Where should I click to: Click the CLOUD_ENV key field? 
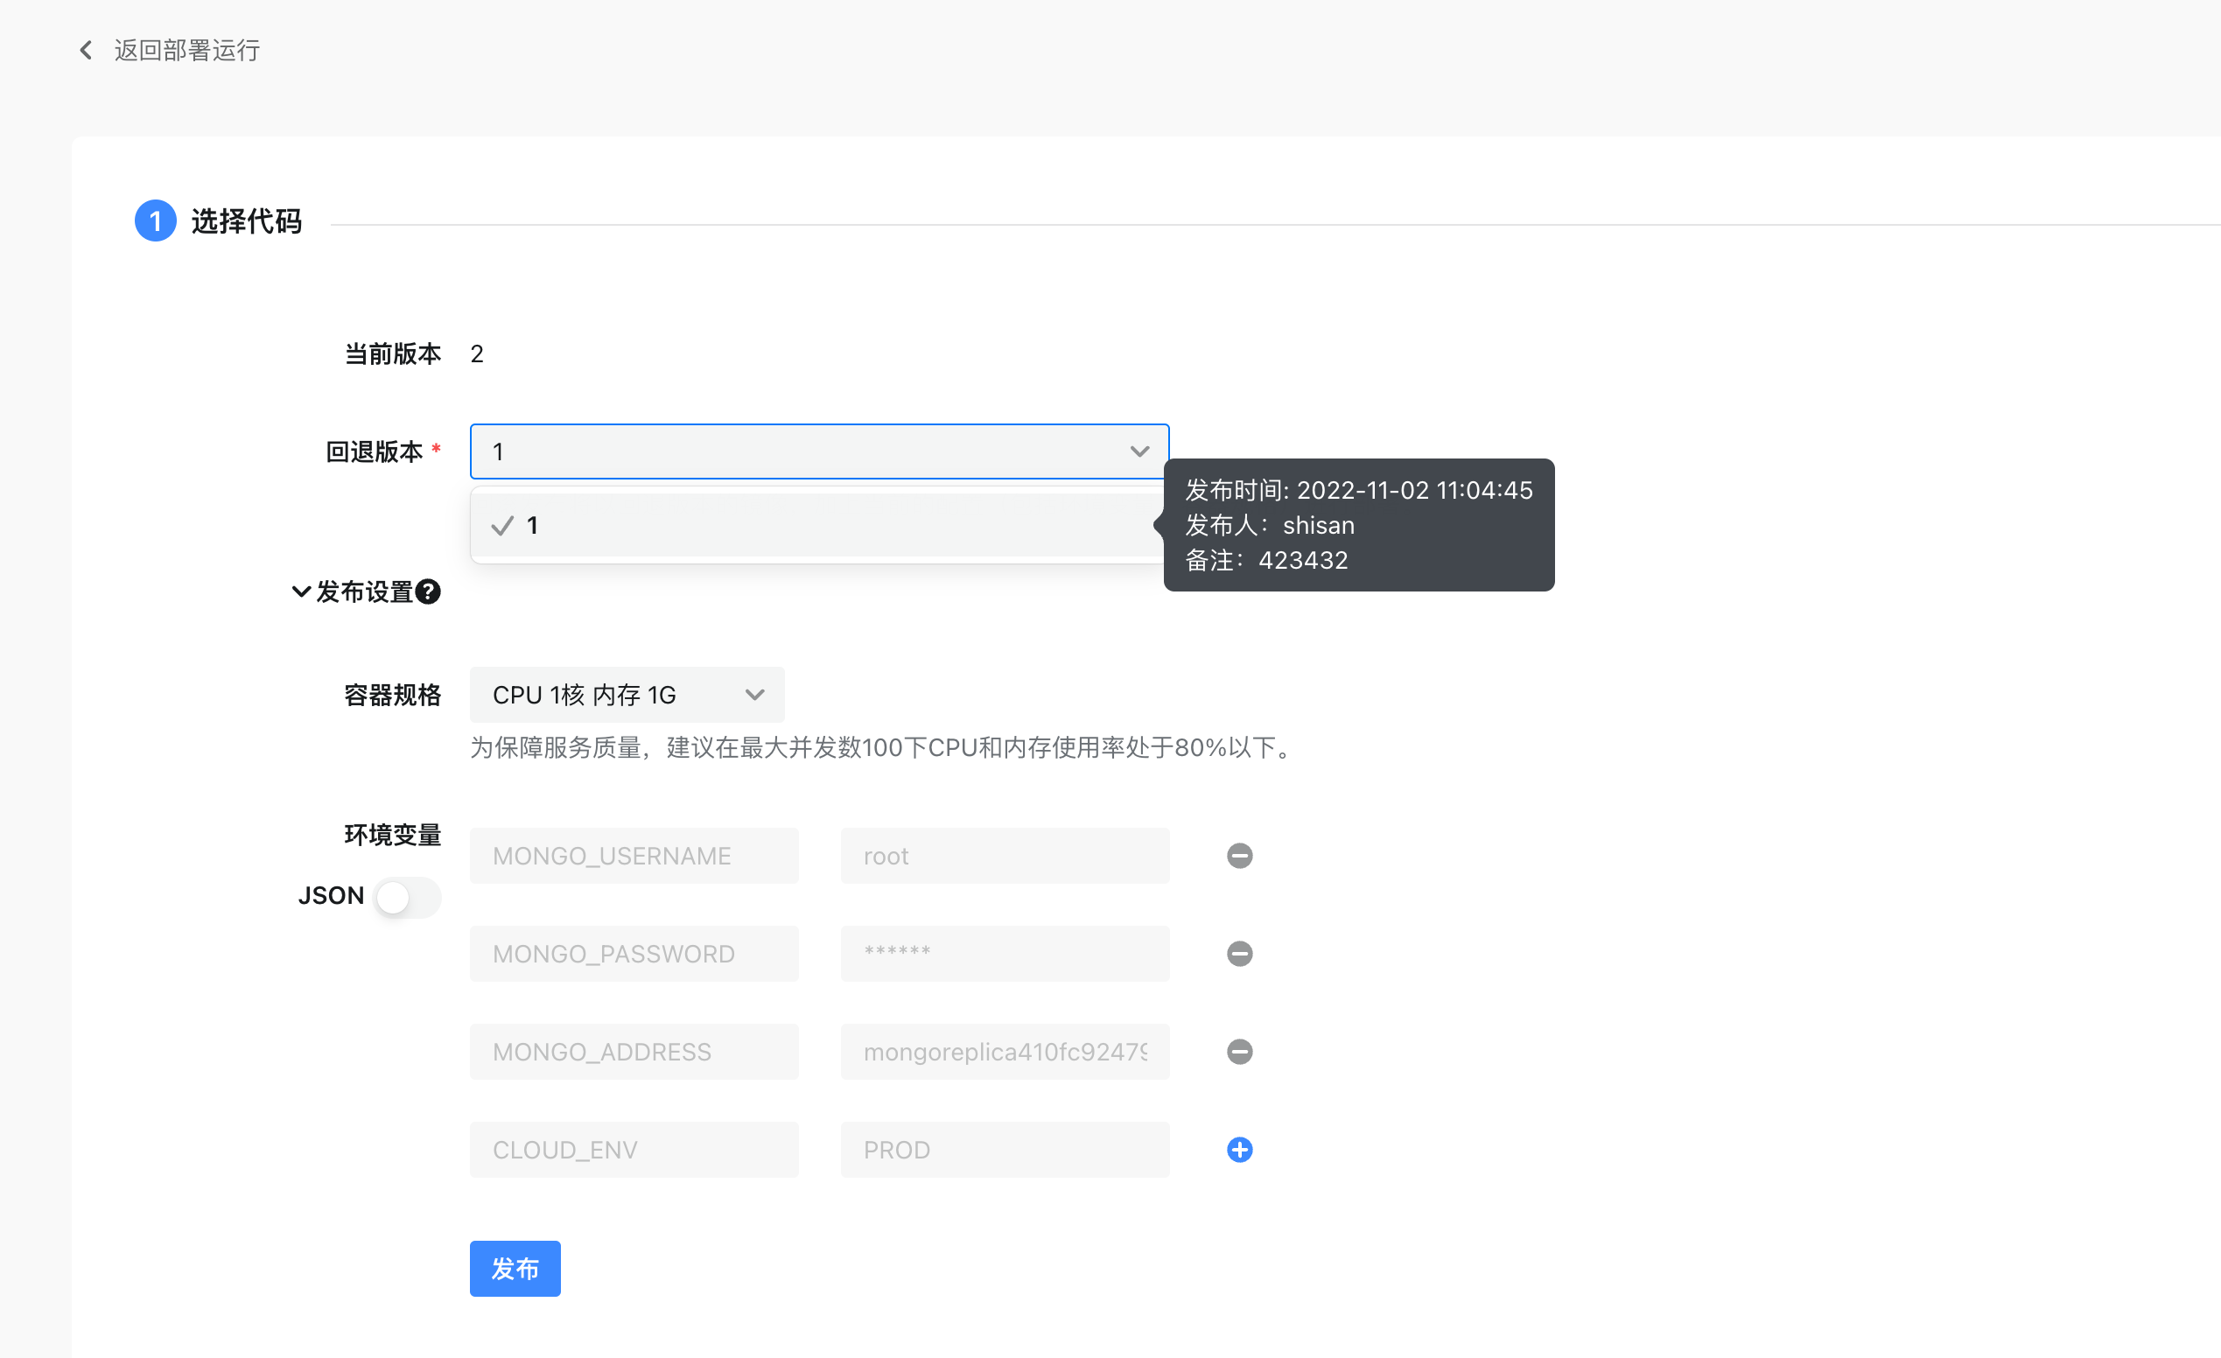tap(634, 1150)
